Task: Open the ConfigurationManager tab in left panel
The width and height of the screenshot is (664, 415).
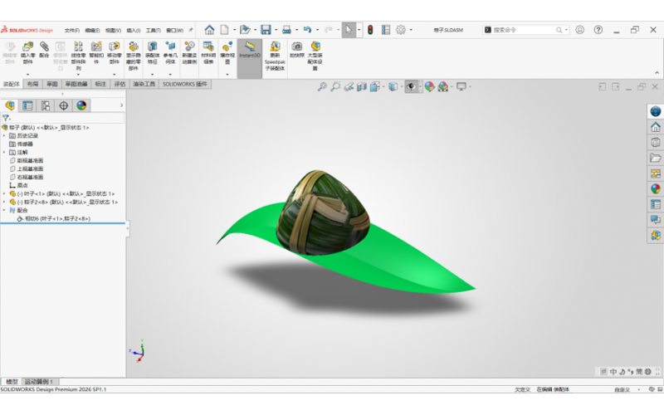Action: pyautogui.click(x=46, y=105)
